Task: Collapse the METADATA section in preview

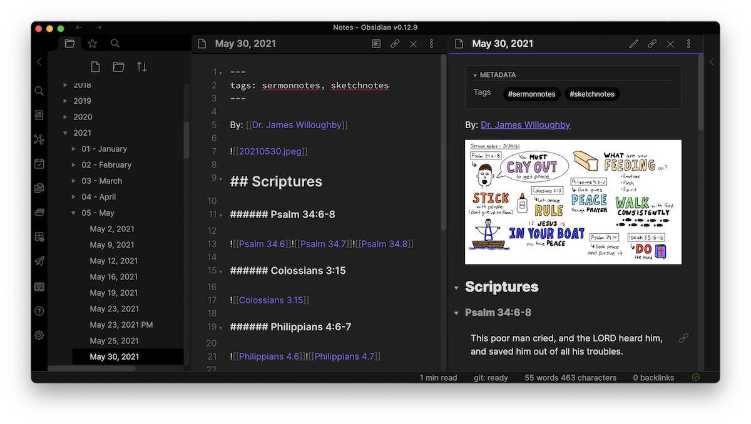Action: (475, 75)
